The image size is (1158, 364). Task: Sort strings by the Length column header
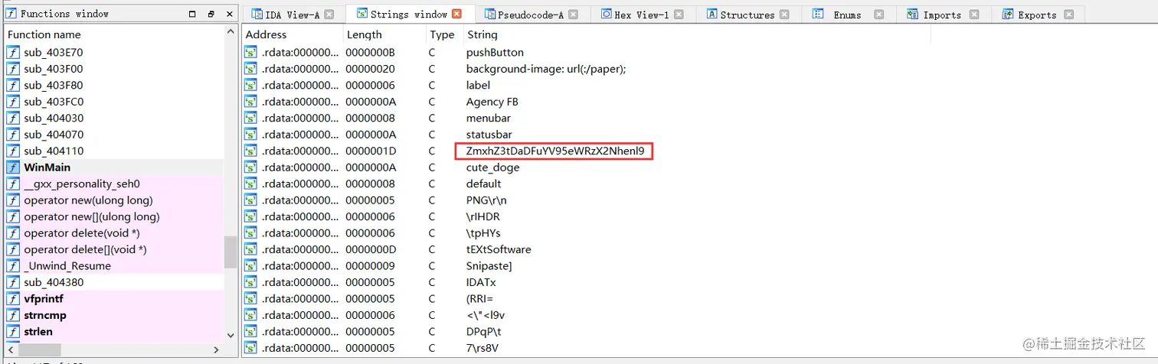tap(384, 34)
